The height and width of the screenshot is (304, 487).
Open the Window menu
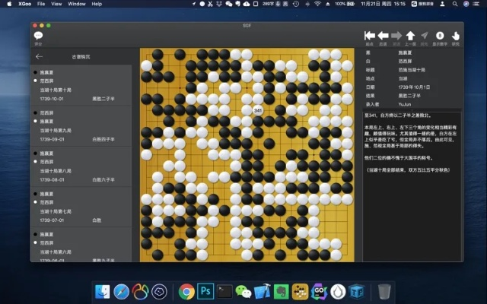click(x=77, y=4)
